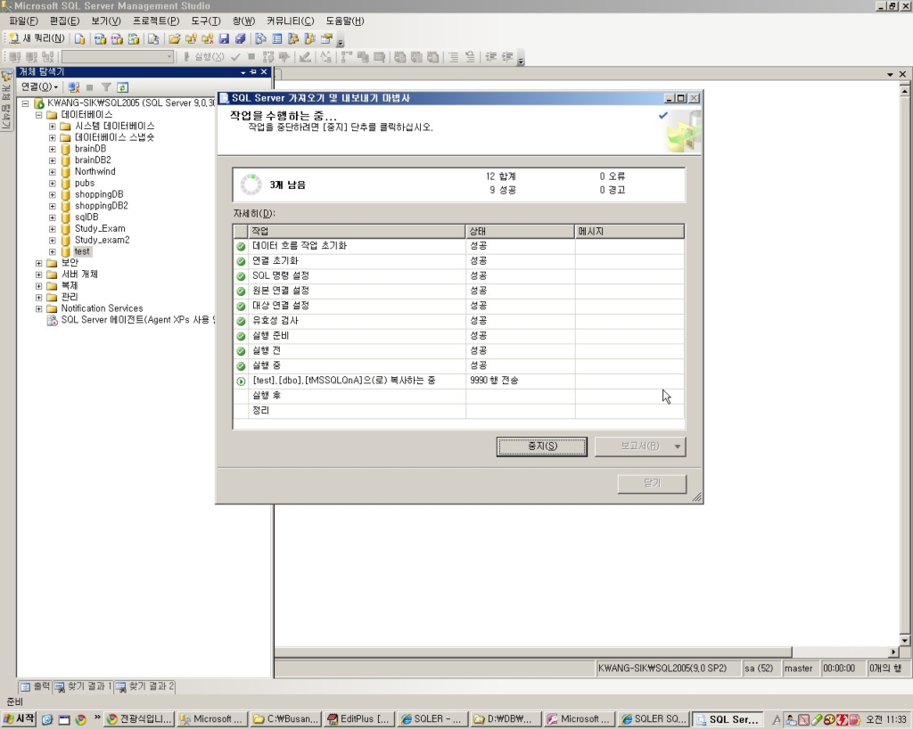The width and height of the screenshot is (913, 730).
Task: Expand the test database node
Action: [53, 252]
